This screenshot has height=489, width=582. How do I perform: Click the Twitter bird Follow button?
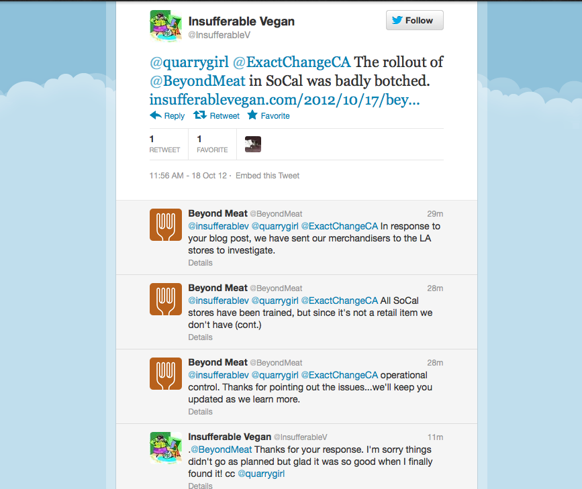(x=415, y=20)
